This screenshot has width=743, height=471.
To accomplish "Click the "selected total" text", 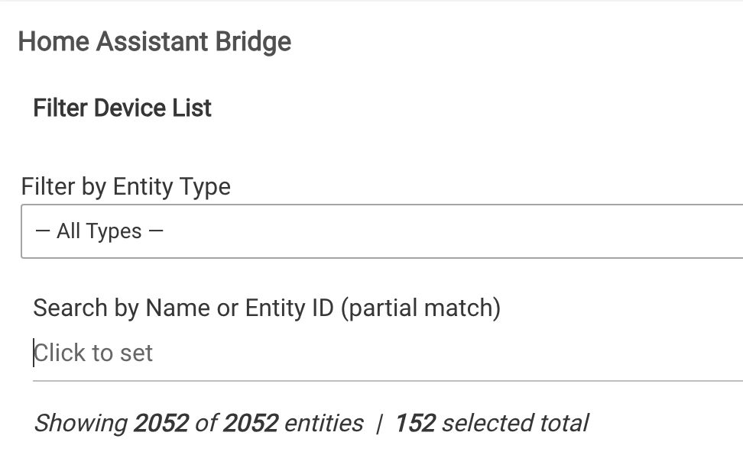I will point(514,423).
